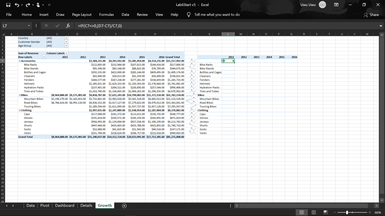Open Ribbon Display Options

[x=336, y=5]
